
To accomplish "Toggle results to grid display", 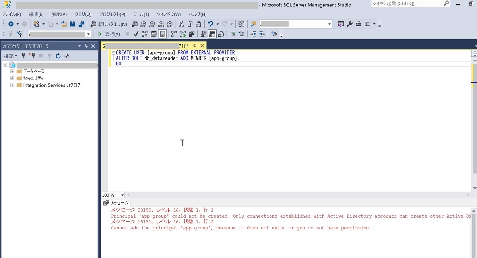I will tap(212, 34).
